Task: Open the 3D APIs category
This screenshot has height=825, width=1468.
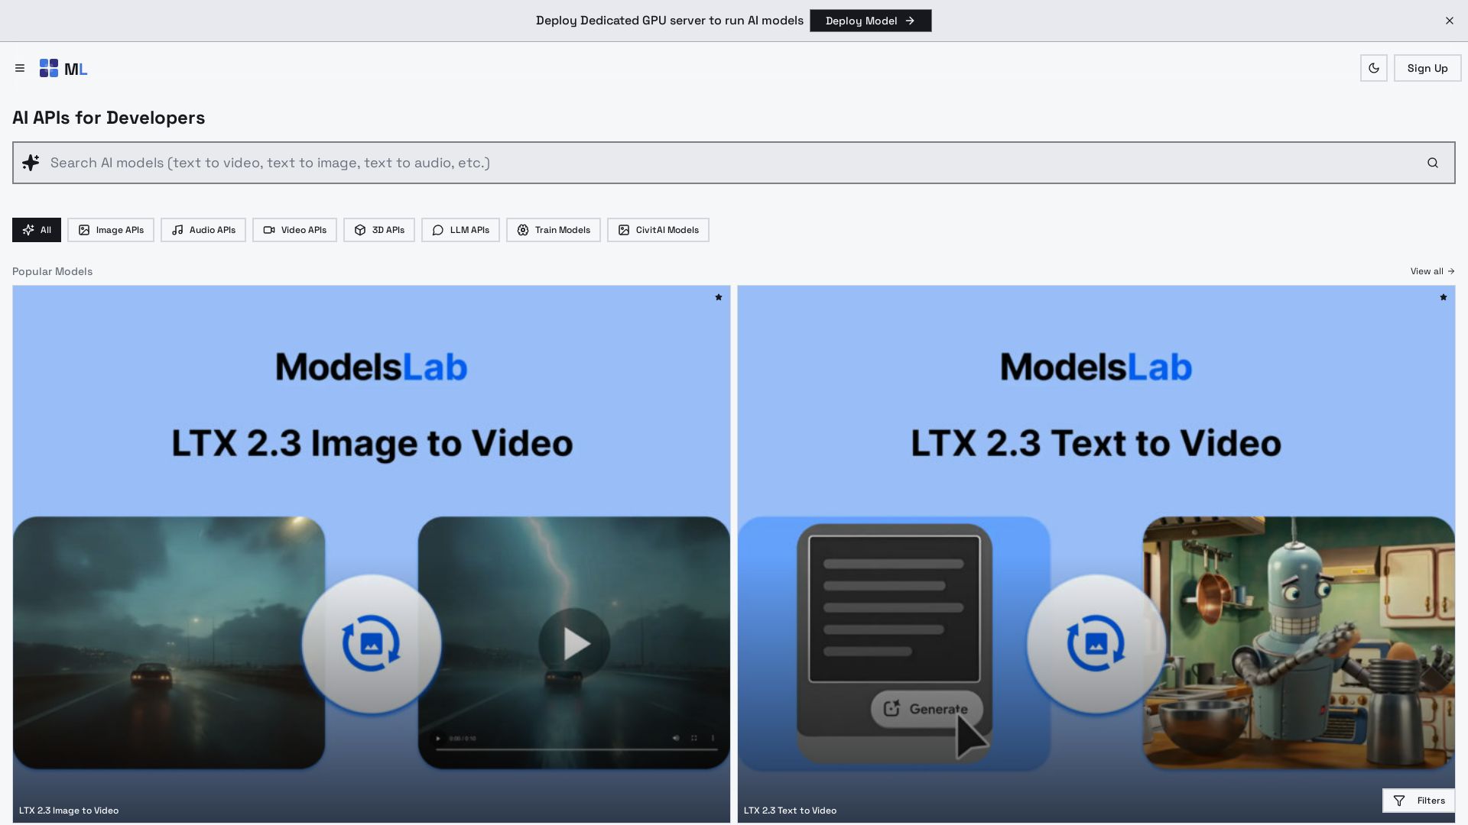Action: [x=379, y=230]
